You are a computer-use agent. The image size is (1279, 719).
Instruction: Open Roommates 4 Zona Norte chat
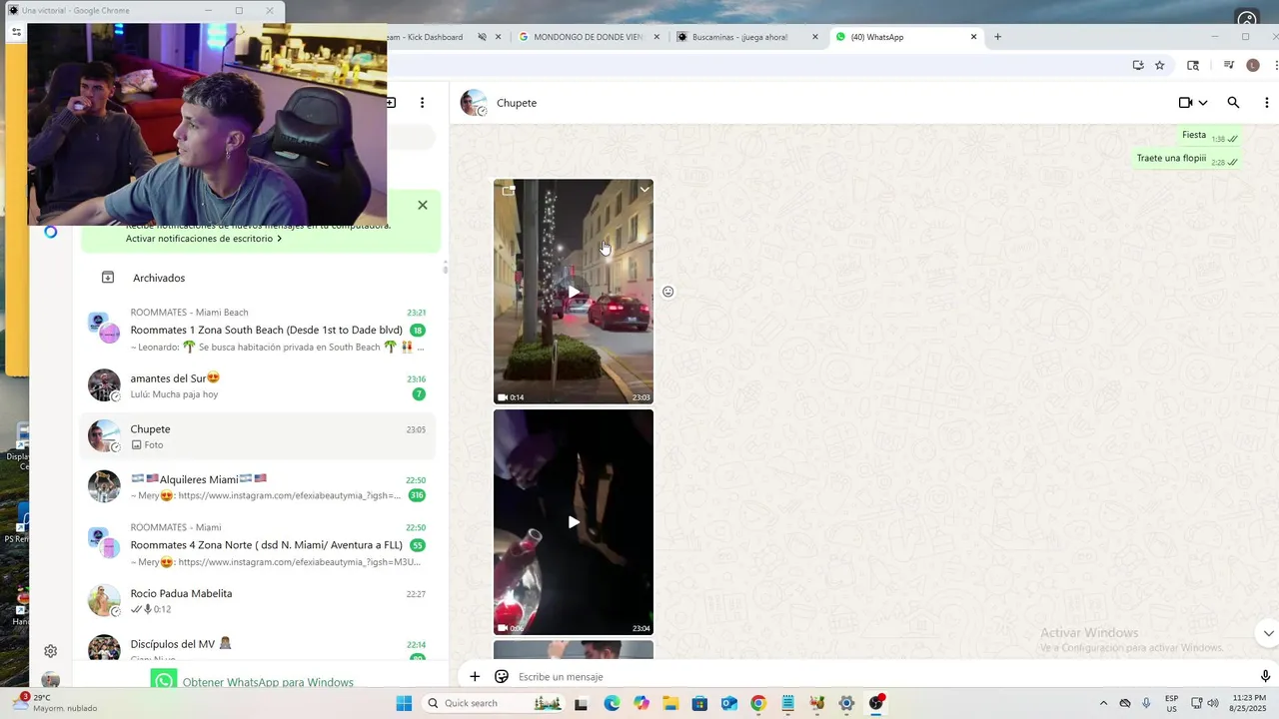coord(258,544)
